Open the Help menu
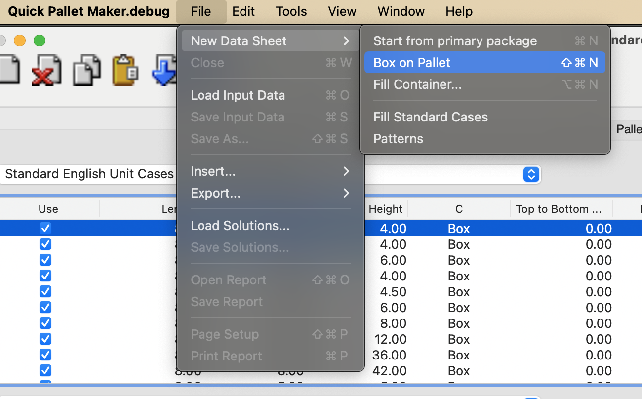 pyautogui.click(x=459, y=11)
